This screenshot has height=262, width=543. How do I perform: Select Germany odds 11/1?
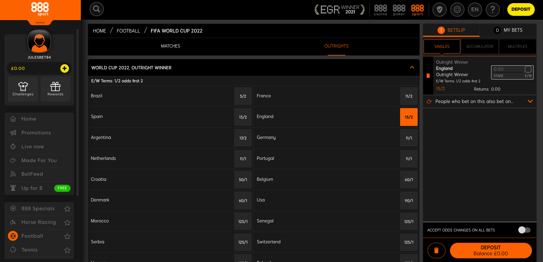(x=409, y=138)
